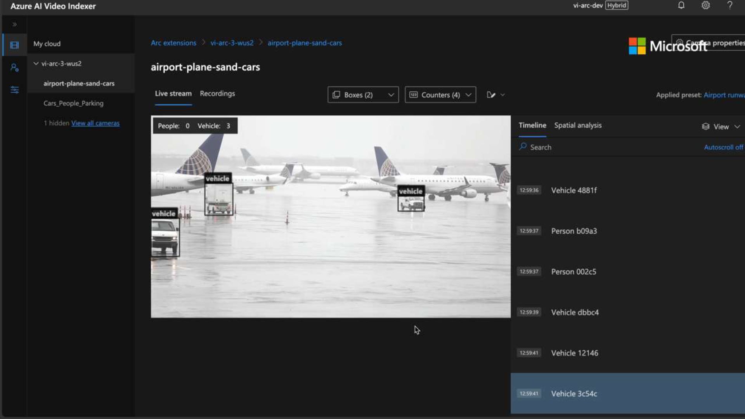Open the settings sliders sidebar icon
The height and width of the screenshot is (419, 745).
point(14,90)
